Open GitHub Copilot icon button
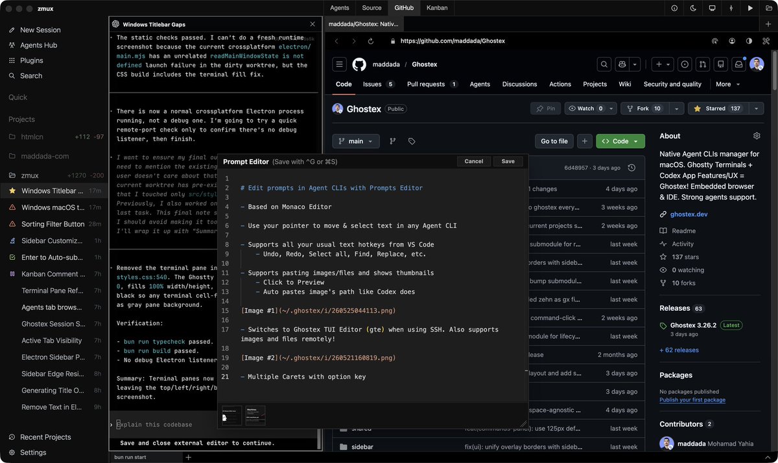 tap(622, 64)
